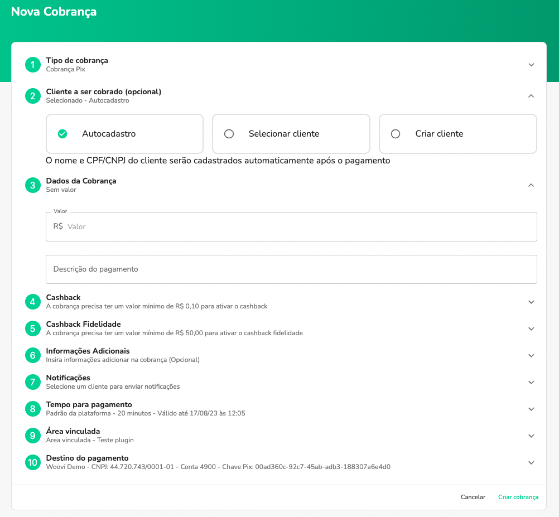Click the Cancelar button

pos(473,497)
